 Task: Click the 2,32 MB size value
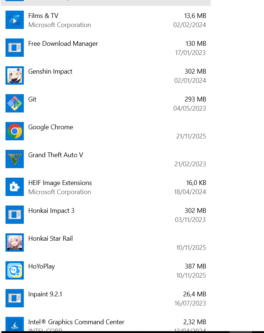coord(195,322)
